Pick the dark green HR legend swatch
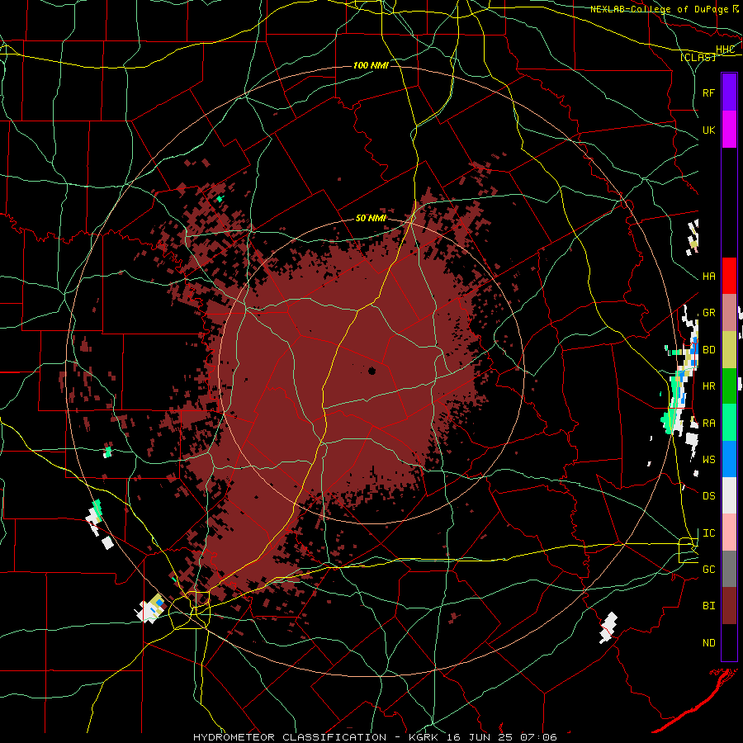The width and height of the screenshot is (743, 743). coord(729,386)
